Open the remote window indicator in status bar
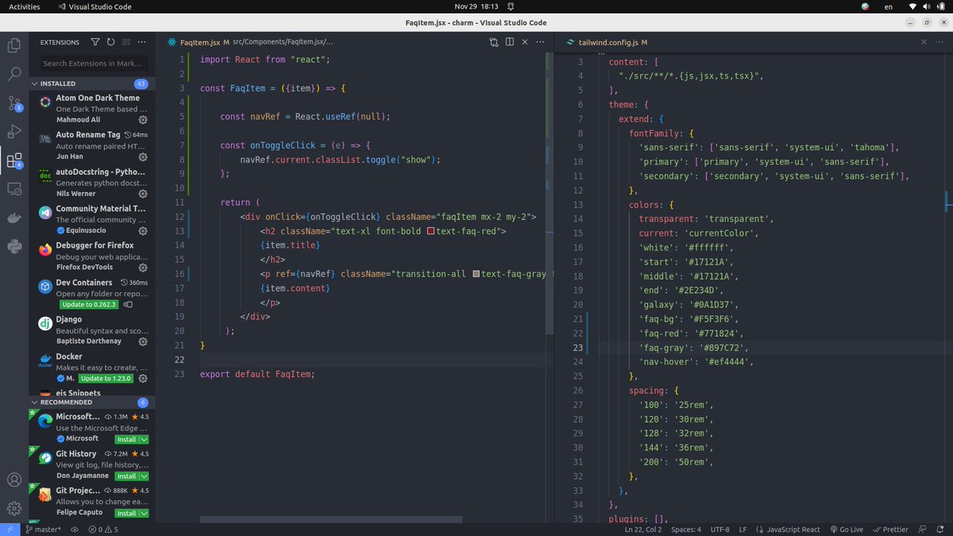 10,529
